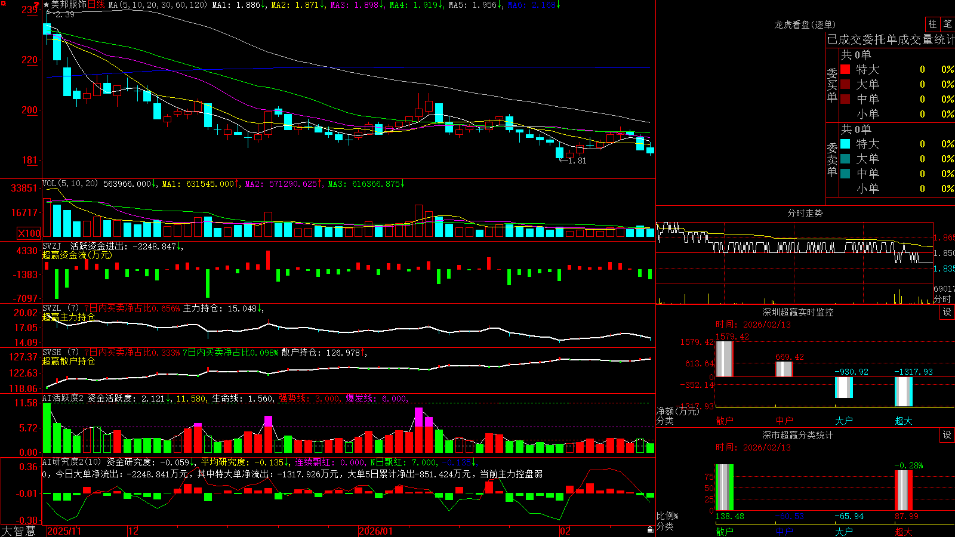Click the 小单 row under 委买单
955x537 pixels.
click(x=897, y=114)
